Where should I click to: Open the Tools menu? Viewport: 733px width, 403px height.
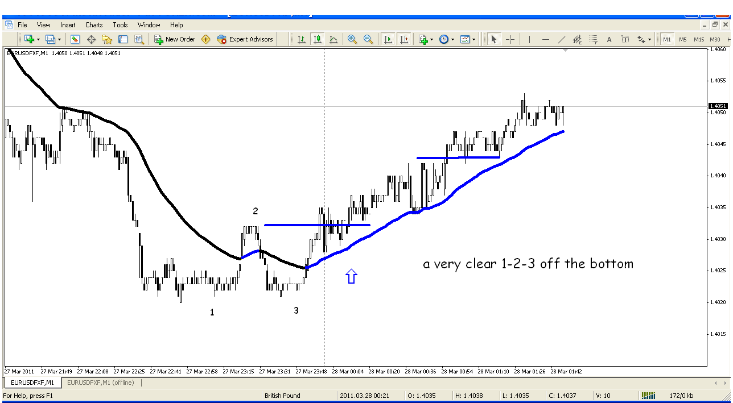[120, 25]
